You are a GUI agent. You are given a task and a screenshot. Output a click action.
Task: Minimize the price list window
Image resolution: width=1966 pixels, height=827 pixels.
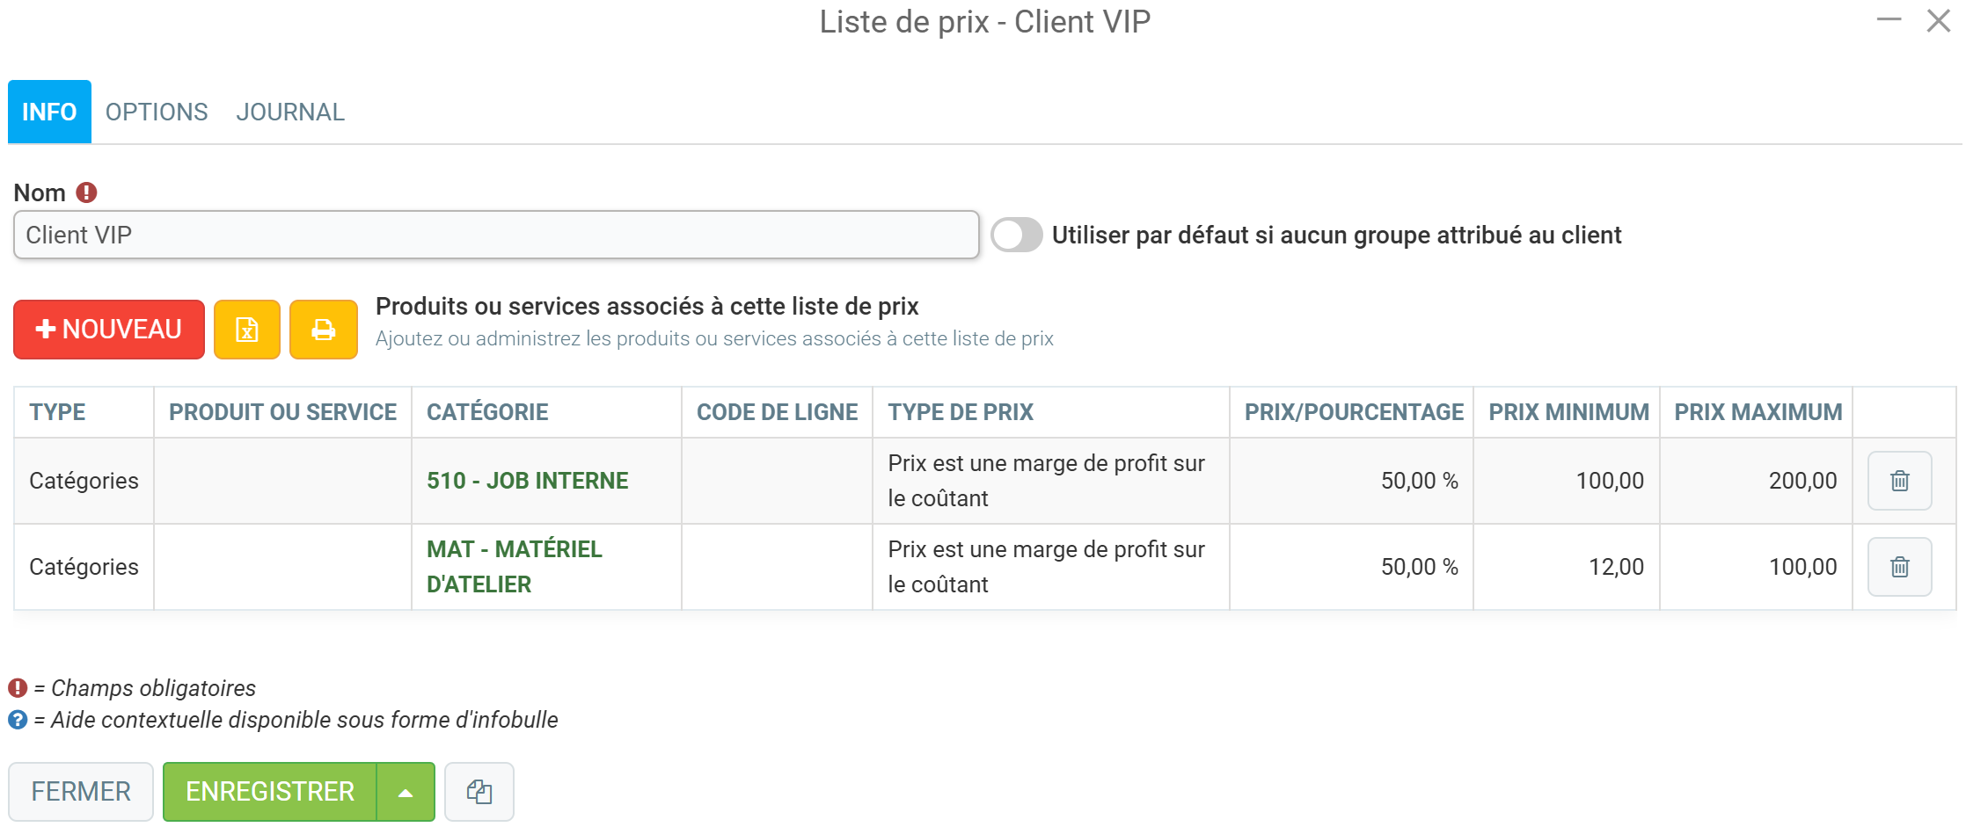coord(1889,20)
